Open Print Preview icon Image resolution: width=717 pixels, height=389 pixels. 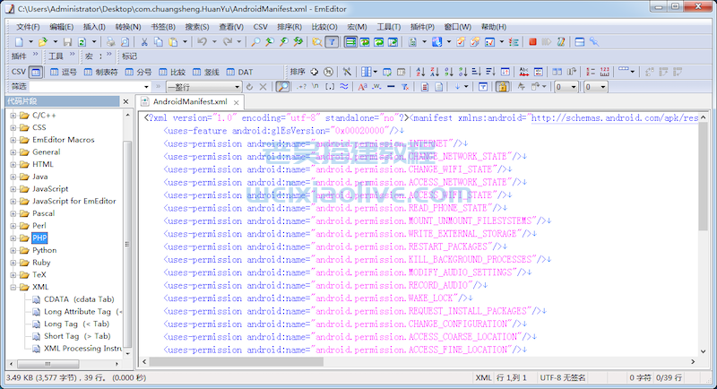click(x=125, y=42)
